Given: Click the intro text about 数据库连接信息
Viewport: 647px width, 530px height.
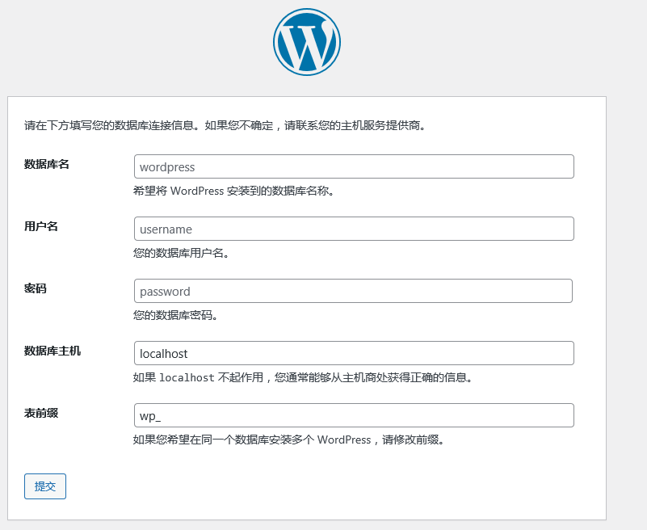Looking at the screenshot, I should (x=225, y=126).
